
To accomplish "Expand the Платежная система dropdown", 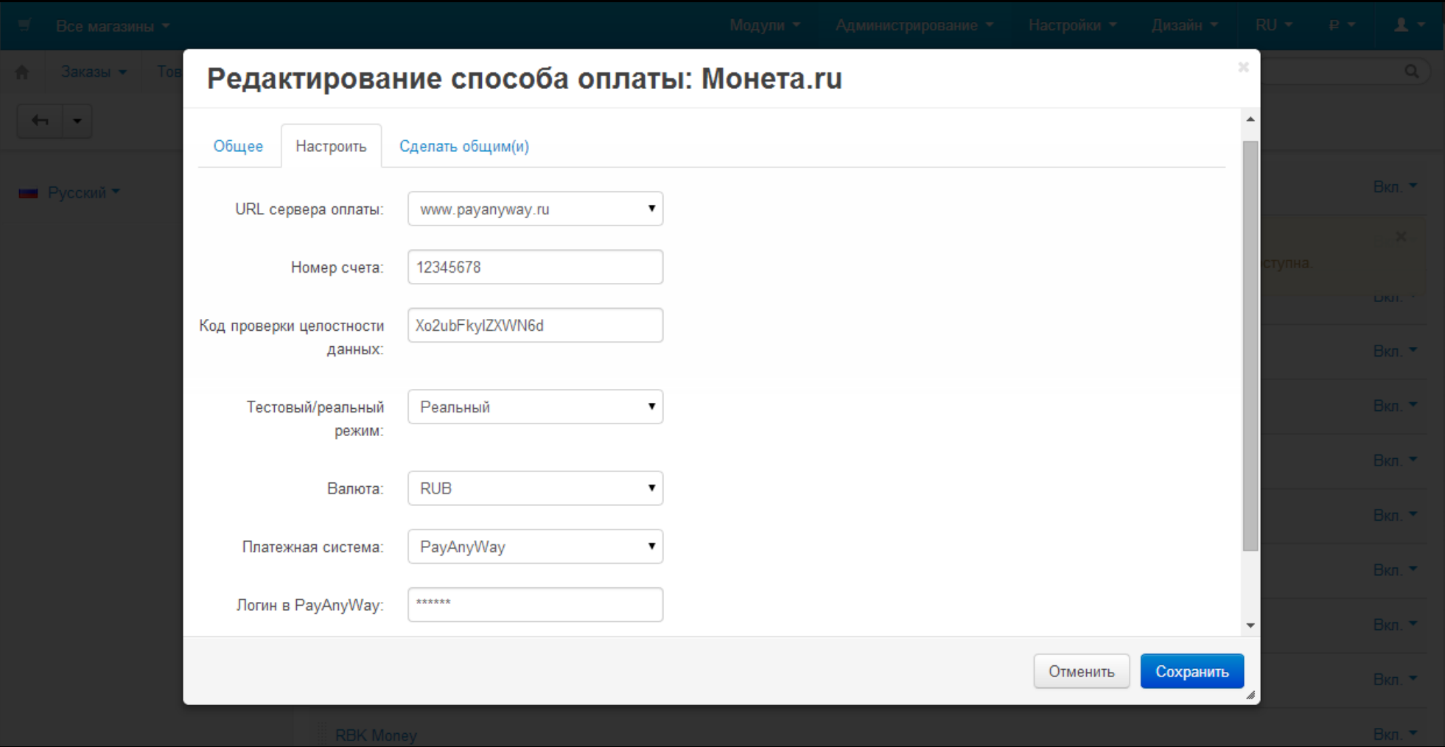I will click(535, 547).
